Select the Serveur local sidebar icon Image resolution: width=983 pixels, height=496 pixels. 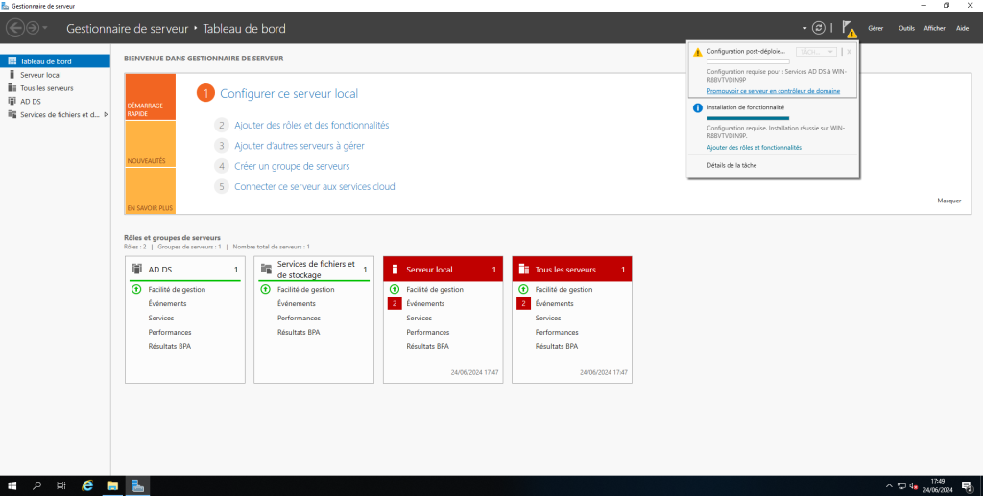(12, 74)
